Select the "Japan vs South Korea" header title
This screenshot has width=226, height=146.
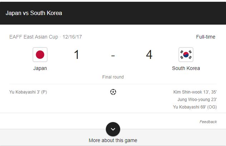(34, 13)
